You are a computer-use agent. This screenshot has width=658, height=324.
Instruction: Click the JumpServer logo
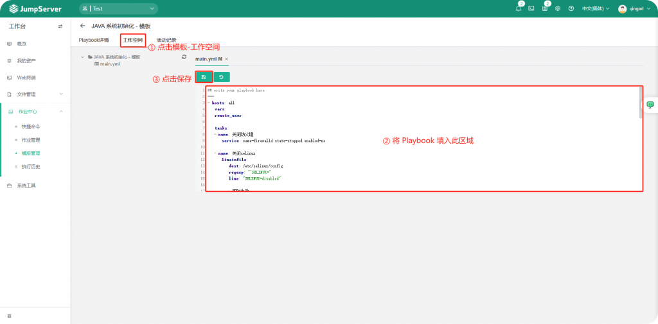coord(35,9)
